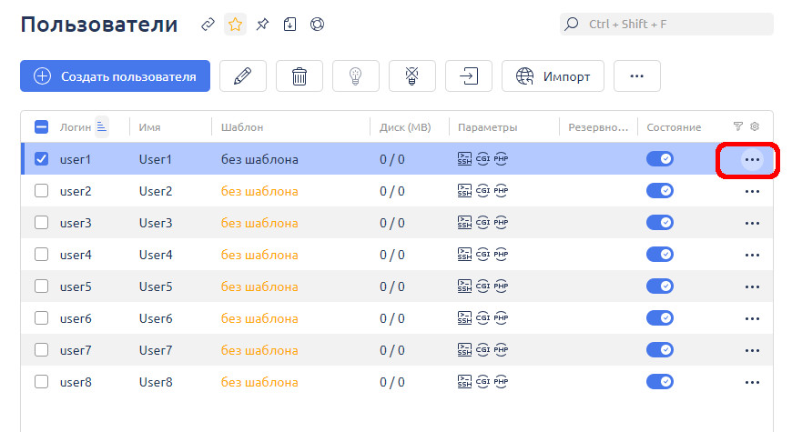Uncheck the user1 row checkbox
The width and height of the screenshot is (792, 432).
pos(41,159)
